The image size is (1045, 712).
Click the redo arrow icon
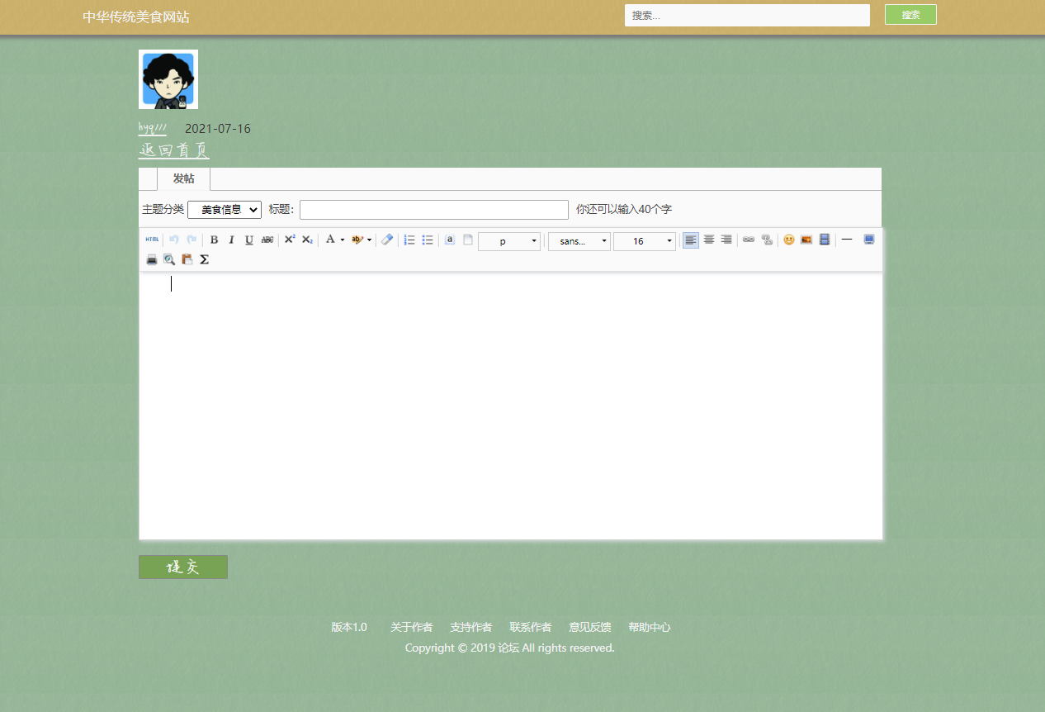[191, 240]
